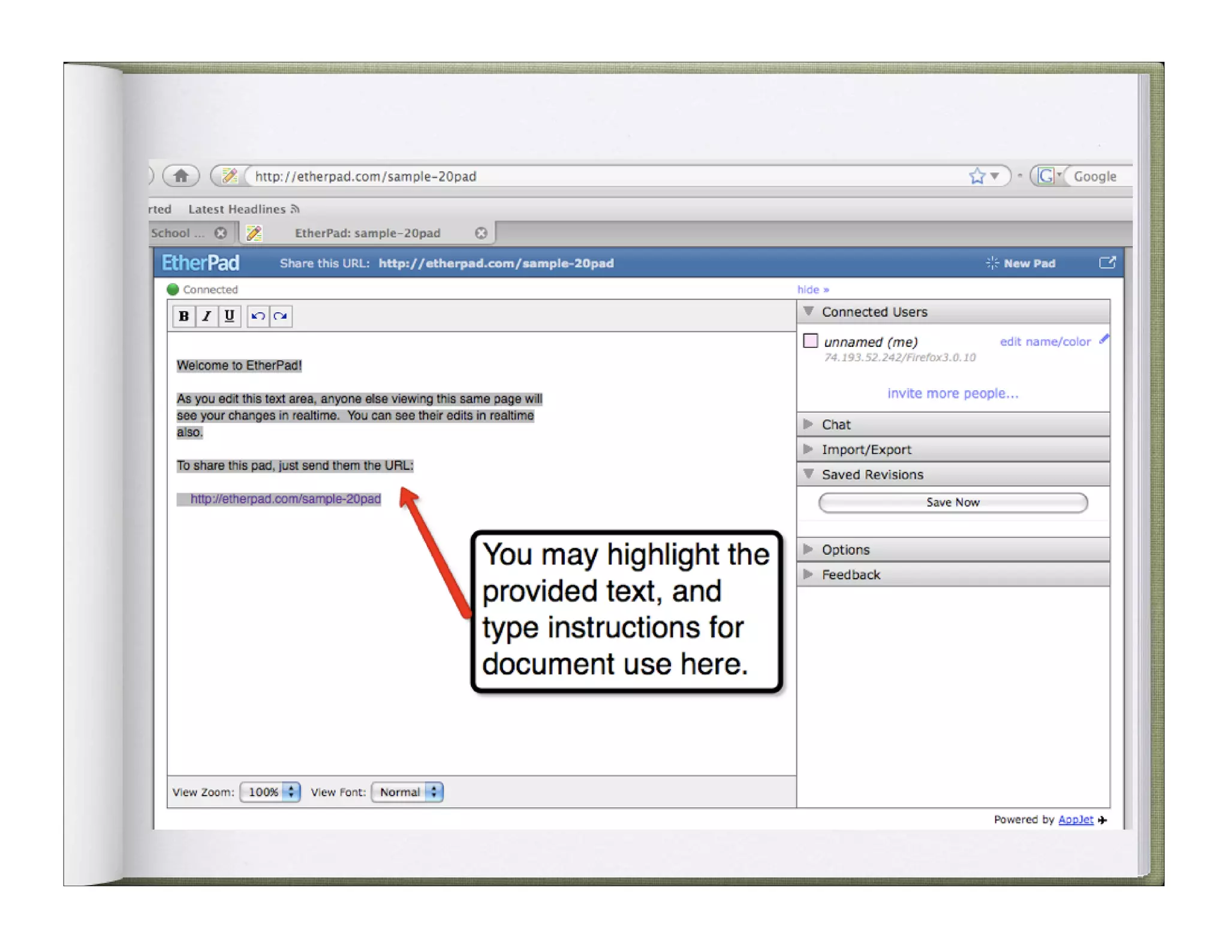This screenshot has width=1228, height=948.
Task: Open the Latest Headlines bookmark
Action: click(x=237, y=209)
